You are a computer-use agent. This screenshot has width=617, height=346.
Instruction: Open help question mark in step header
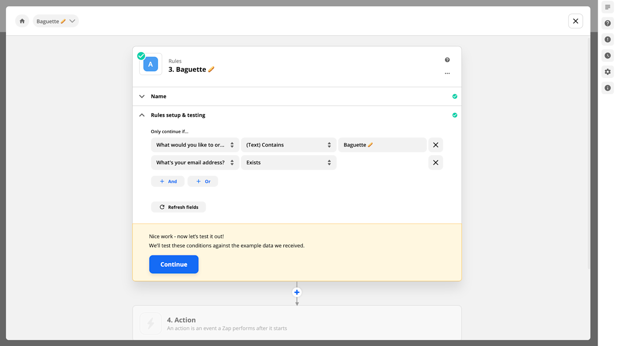point(447,60)
